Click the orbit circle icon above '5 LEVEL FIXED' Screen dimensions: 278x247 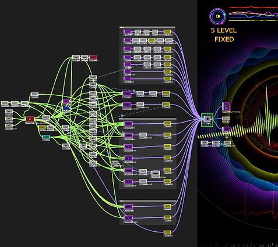click(218, 16)
